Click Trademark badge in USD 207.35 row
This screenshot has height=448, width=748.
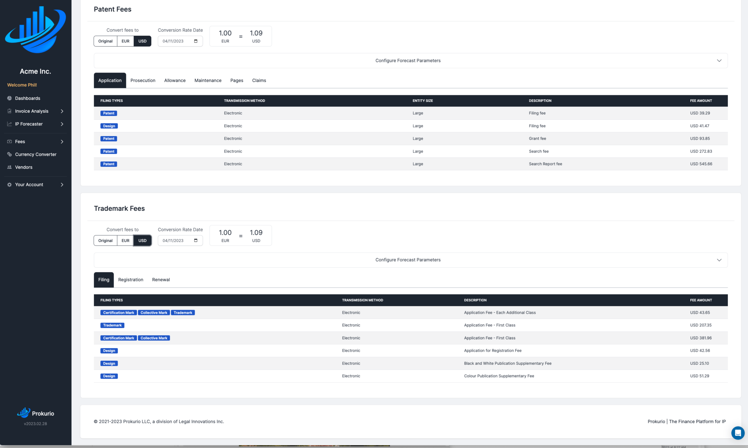112,325
